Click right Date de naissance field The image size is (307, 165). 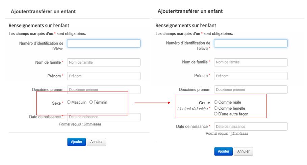point(251,127)
